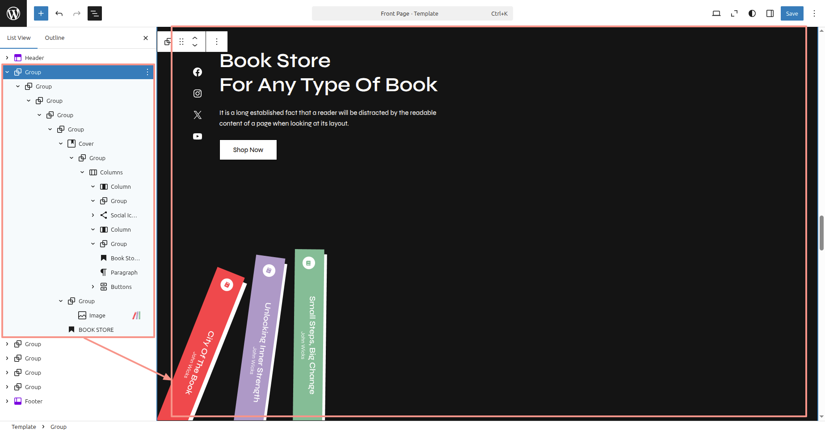
Task: Open the block inserter plus button
Action: tap(41, 13)
